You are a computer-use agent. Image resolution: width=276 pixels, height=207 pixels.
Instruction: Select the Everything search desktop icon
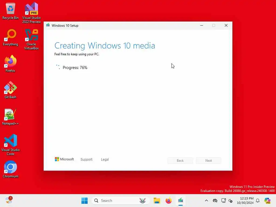11,37
